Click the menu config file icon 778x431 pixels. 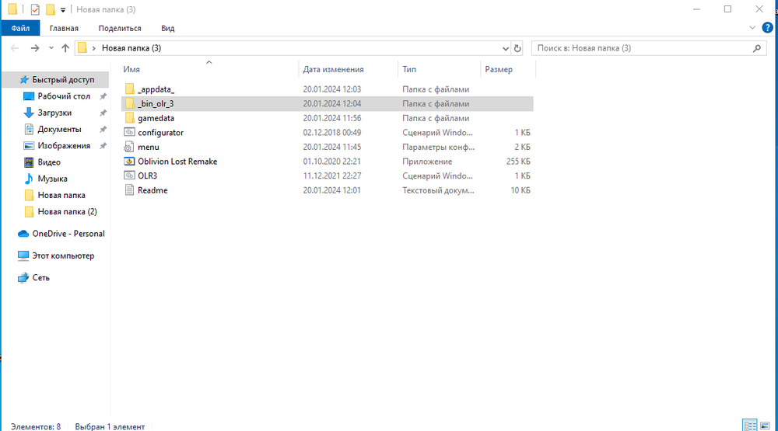[129, 147]
